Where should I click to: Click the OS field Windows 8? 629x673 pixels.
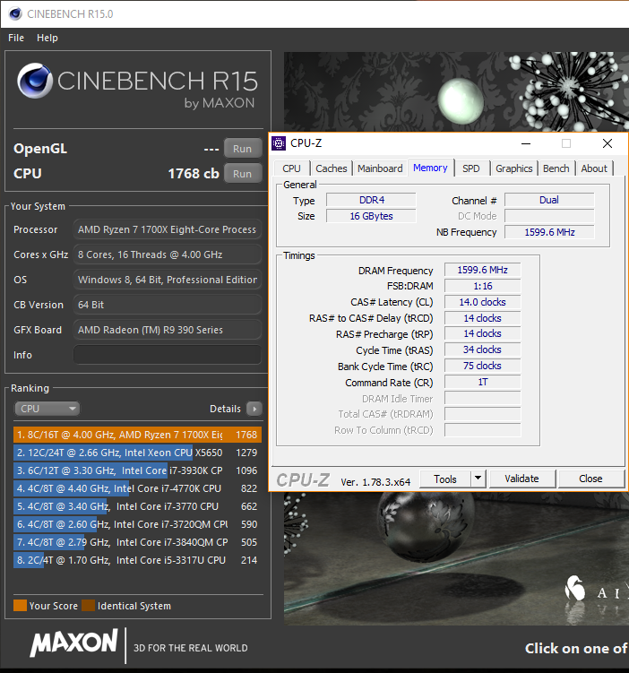coord(168,280)
